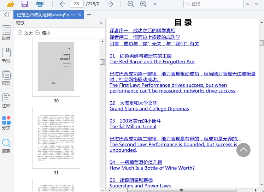Viewport: 264px width, 192px height.
Task: Open the 书签 bookmarks sidebar panel
Action: coord(6,55)
